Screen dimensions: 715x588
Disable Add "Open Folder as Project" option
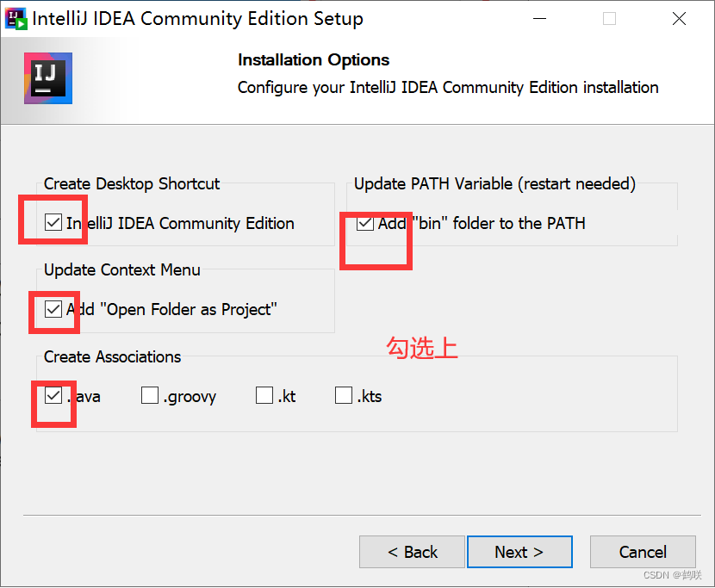click(54, 309)
